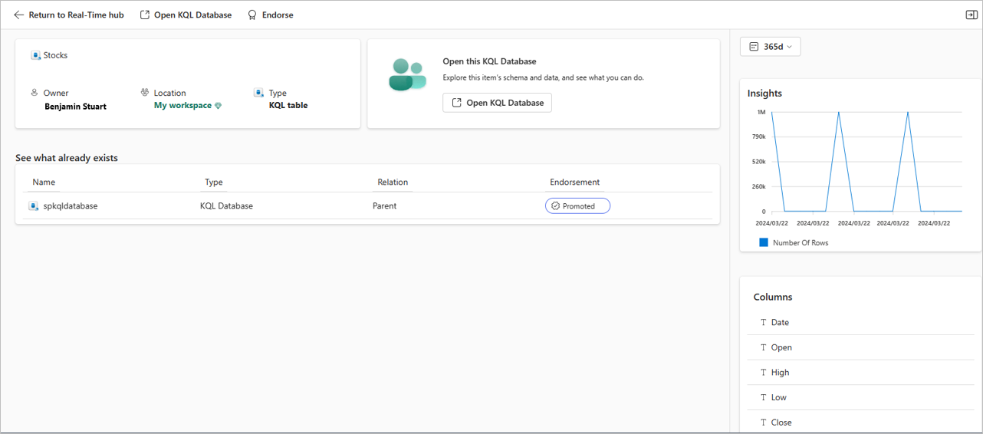Click the Stocks title text
Image resolution: width=983 pixels, height=434 pixels.
click(55, 55)
